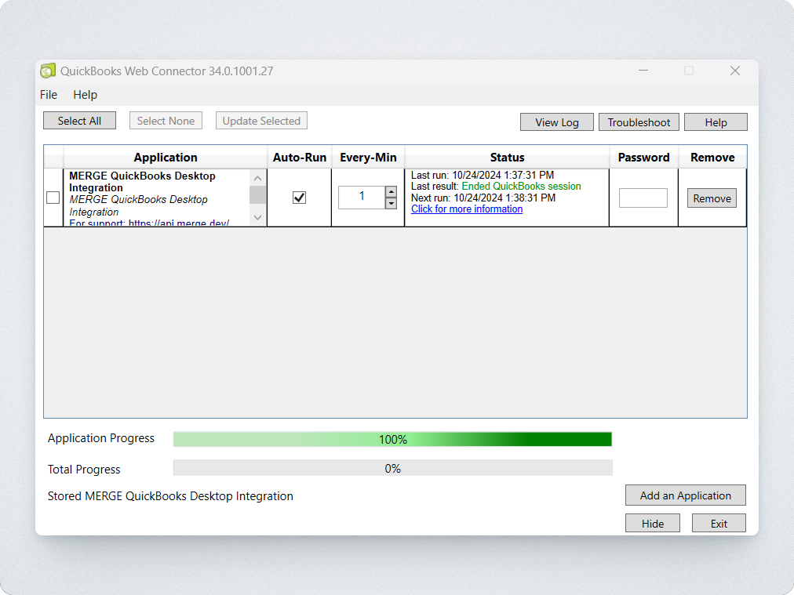This screenshot has height=595, width=794.
Task: Click 'Stored MERGE QuickBooks Desktop Integration' status text
Action: (170, 495)
